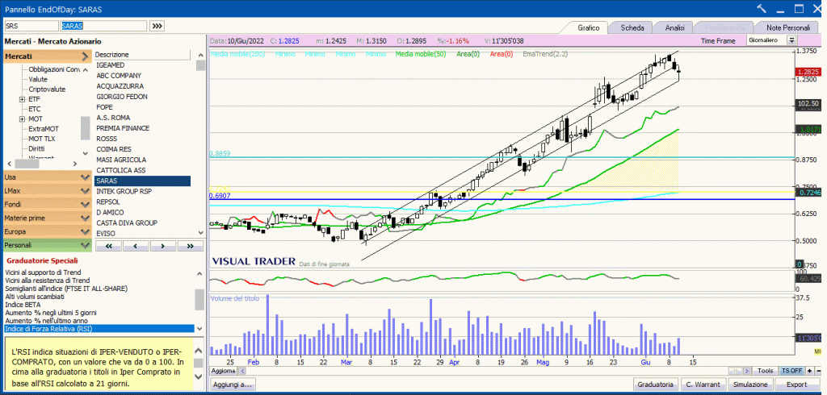
Task: Click the Descrizione column header
Action: 141,55
